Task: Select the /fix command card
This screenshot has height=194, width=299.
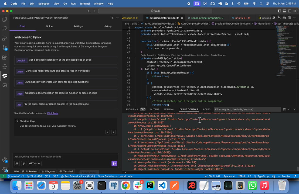Action: point(66,105)
